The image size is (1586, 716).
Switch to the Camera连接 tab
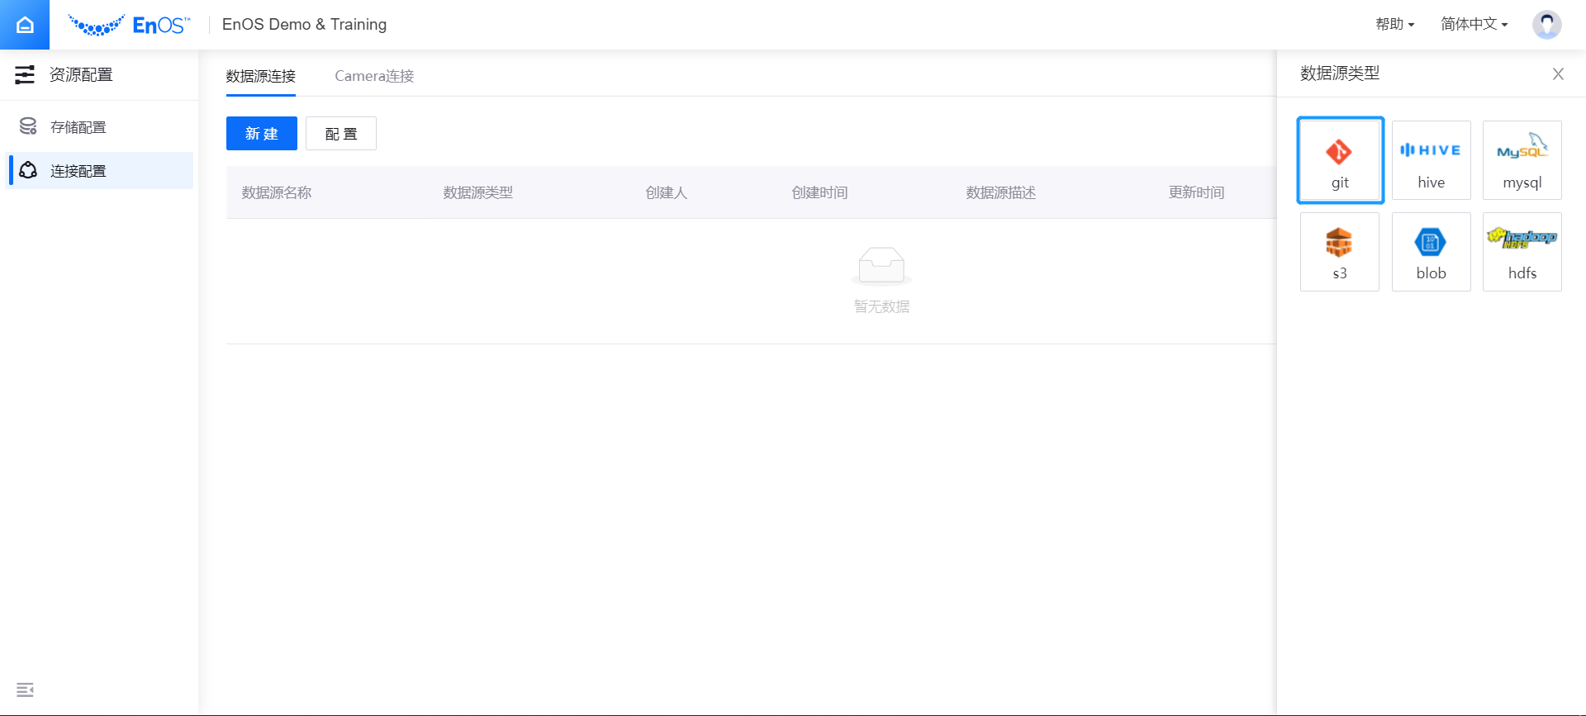(x=374, y=76)
